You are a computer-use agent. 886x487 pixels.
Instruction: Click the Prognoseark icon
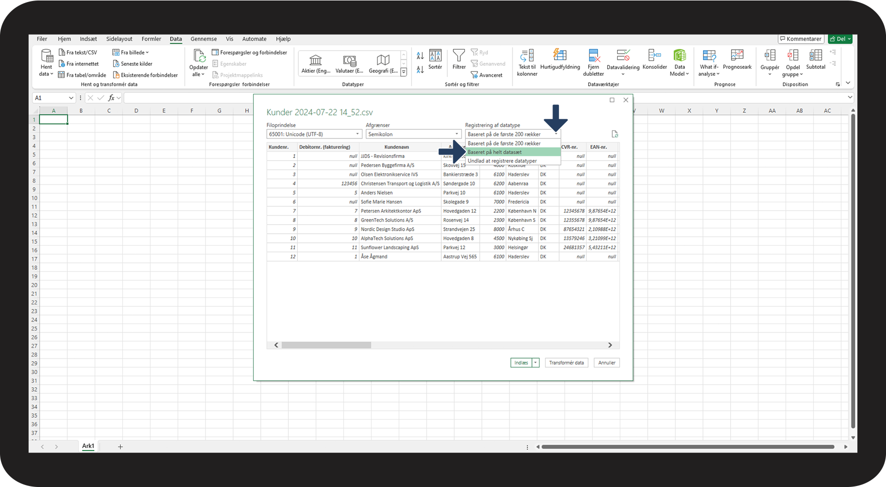click(x=737, y=55)
